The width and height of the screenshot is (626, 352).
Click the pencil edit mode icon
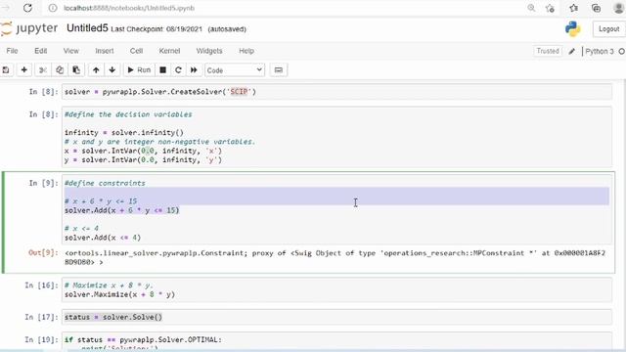click(x=571, y=51)
